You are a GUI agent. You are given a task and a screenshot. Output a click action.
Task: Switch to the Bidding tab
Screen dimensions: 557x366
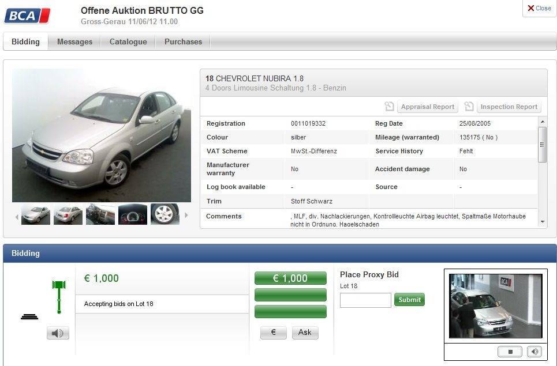pyautogui.click(x=25, y=41)
